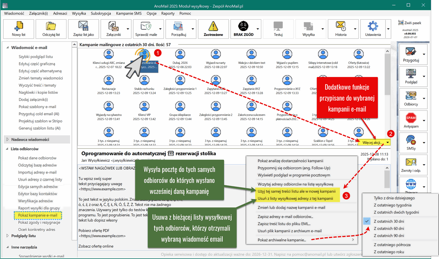Open the Kampanie SMS menu

click(129, 13)
